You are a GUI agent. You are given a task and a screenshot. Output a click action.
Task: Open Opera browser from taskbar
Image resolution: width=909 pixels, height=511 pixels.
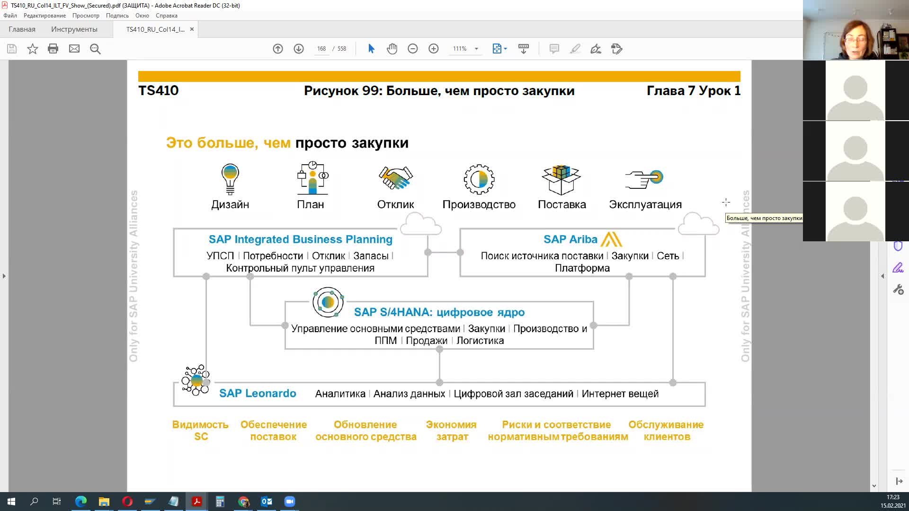coord(127,502)
